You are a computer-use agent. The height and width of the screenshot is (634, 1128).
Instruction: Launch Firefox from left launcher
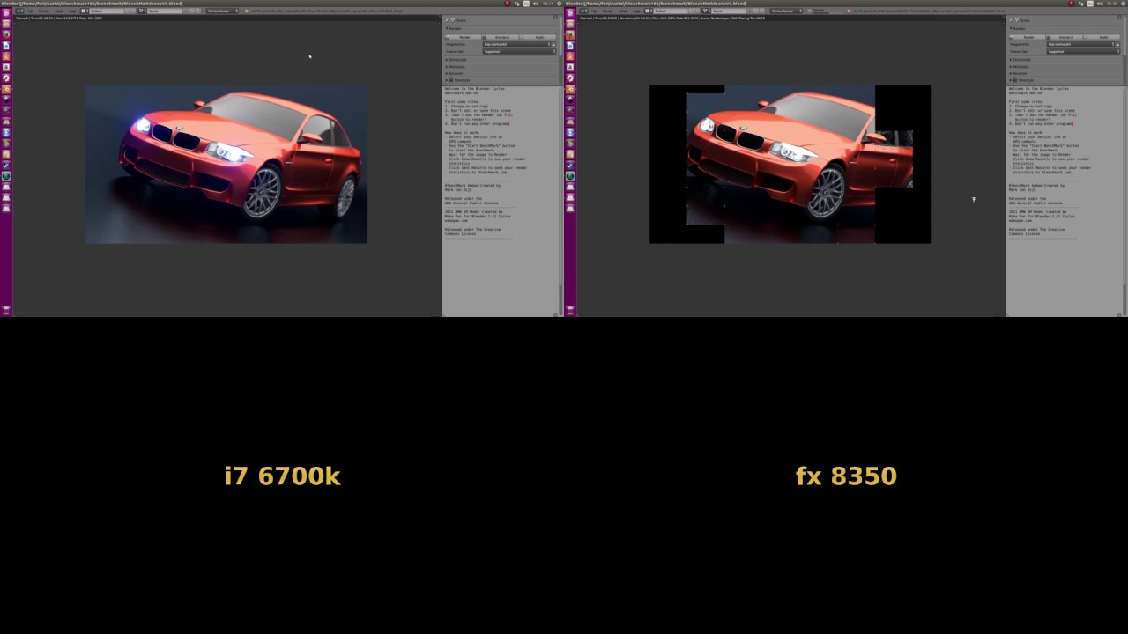tap(6, 34)
